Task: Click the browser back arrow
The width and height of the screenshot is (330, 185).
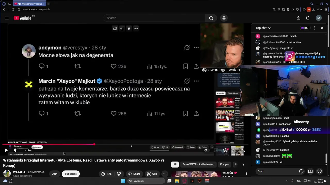Action: (4, 10)
